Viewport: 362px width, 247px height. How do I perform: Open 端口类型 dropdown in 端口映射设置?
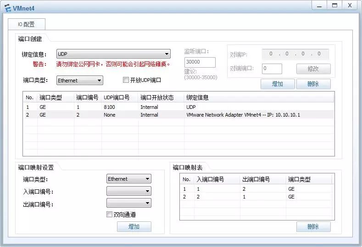[x=129, y=179]
